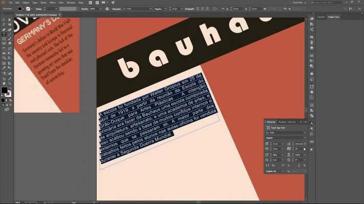Toggle All Caps in Character panel

(267, 166)
